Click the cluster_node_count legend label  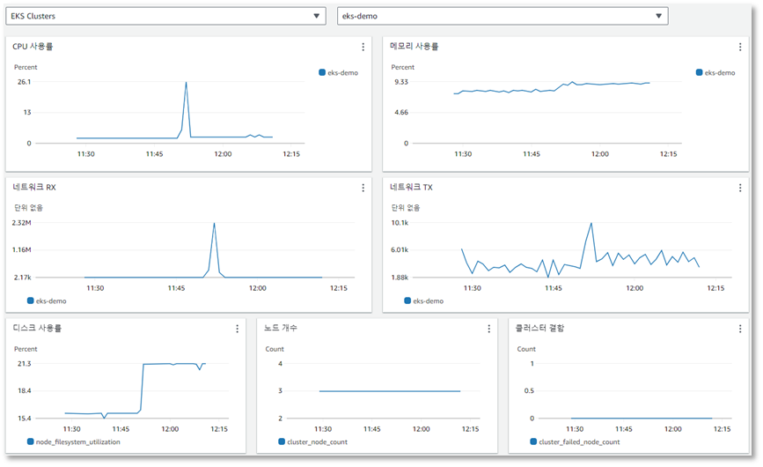click(318, 441)
